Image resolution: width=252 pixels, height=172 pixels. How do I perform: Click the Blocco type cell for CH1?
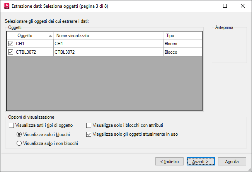pyautogui.click(x=182, y=44)
